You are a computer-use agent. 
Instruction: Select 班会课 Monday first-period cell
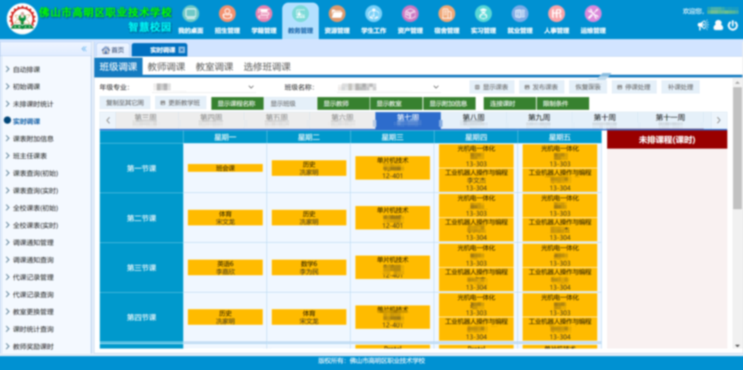coord(225,168)
